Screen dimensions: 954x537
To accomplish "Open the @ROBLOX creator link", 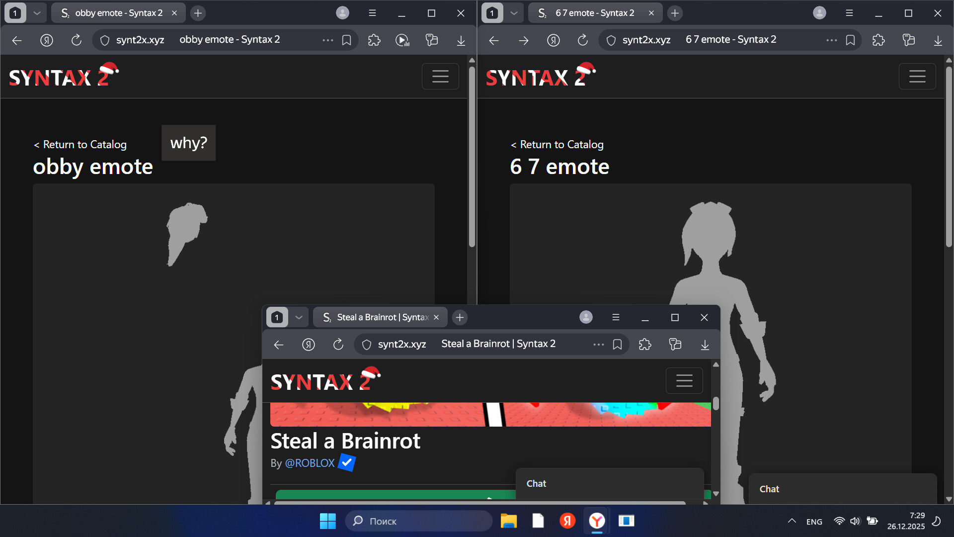I will pos(310,463).
